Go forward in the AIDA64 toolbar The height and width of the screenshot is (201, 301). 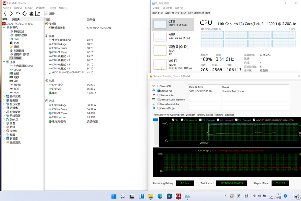click(x=11, y=14)
